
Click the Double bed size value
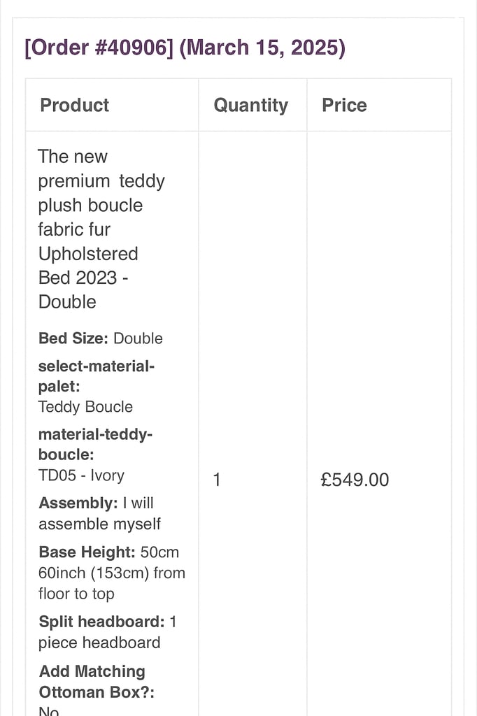click(138, 338)
